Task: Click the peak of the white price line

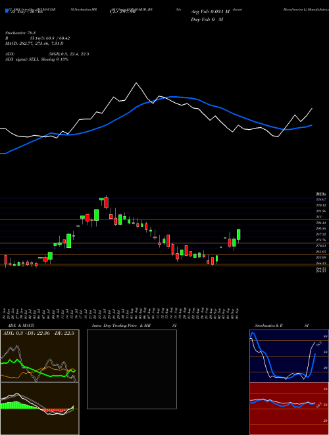Action: click(x=136, y=83)
